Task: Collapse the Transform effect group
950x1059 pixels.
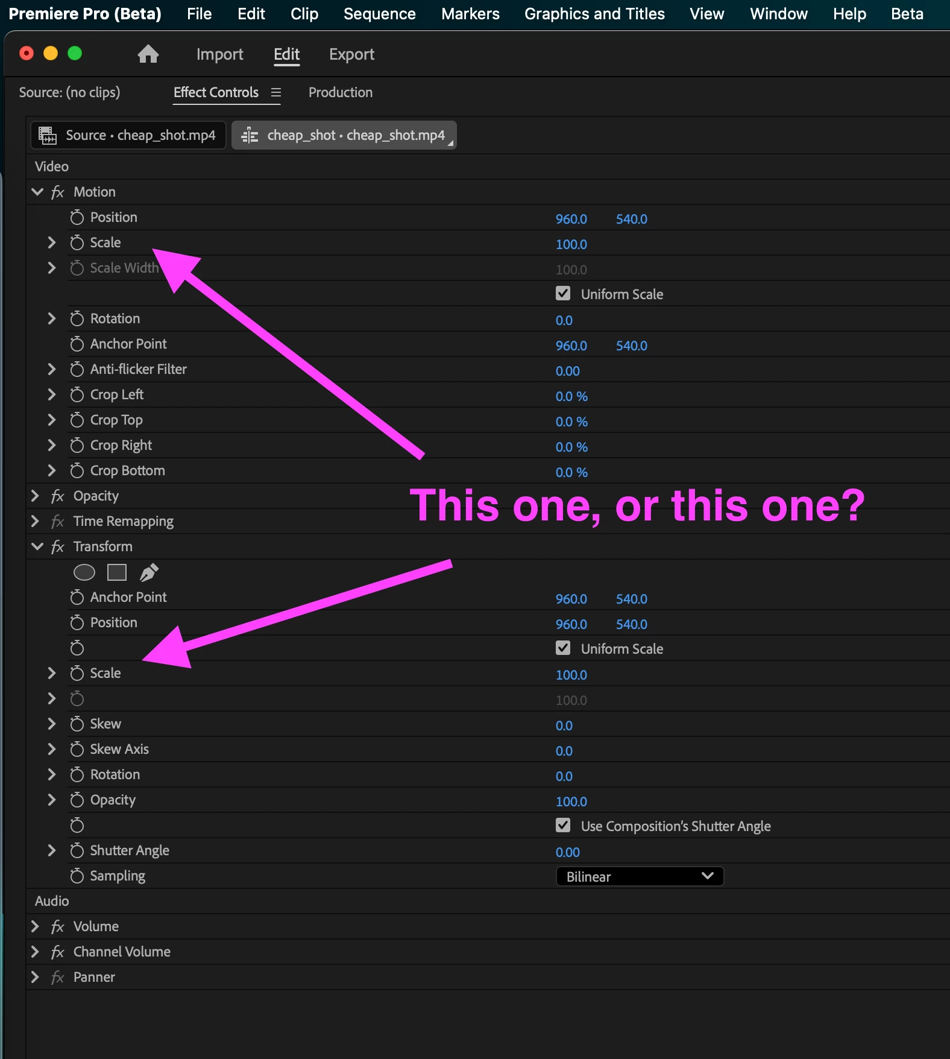Action: [37, 546]
